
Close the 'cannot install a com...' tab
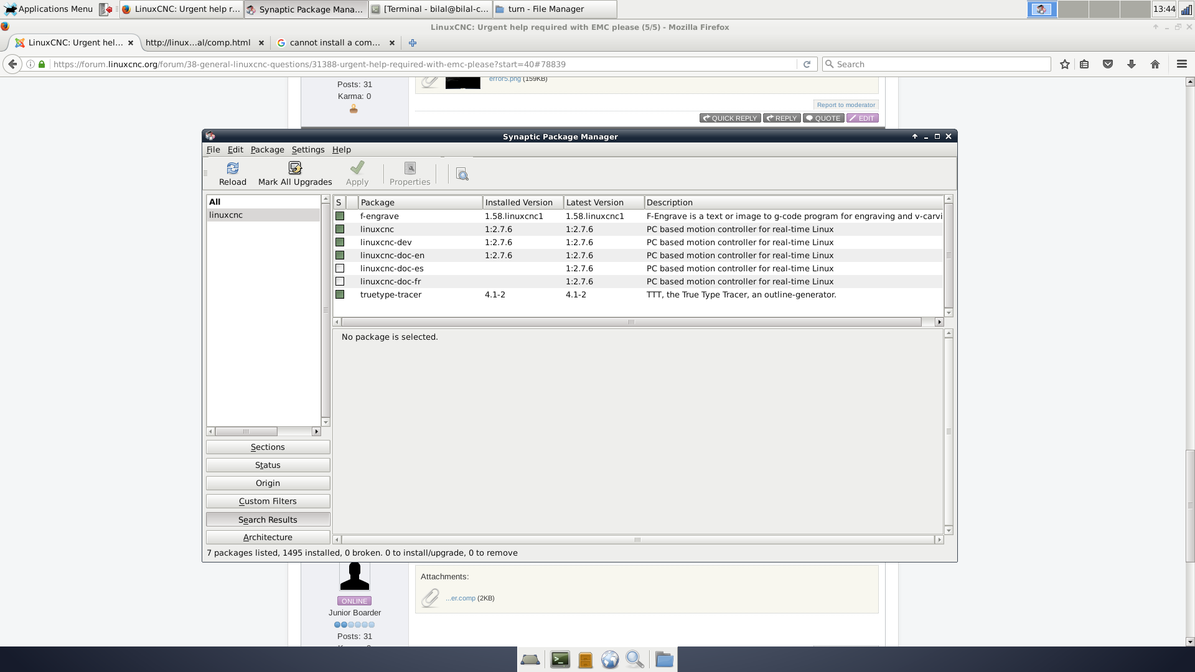click(x=392, y=43)
